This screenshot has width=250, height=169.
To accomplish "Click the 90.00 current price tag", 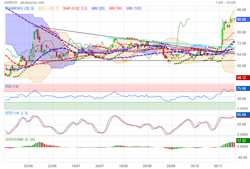I will tap(243, 20).
